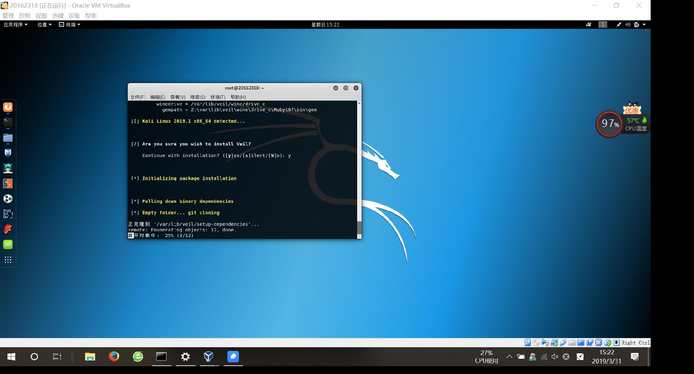This screenshot has height=374, width=694.
Task: Switch to Command Prompt on the taskbar
Action: 161,356
